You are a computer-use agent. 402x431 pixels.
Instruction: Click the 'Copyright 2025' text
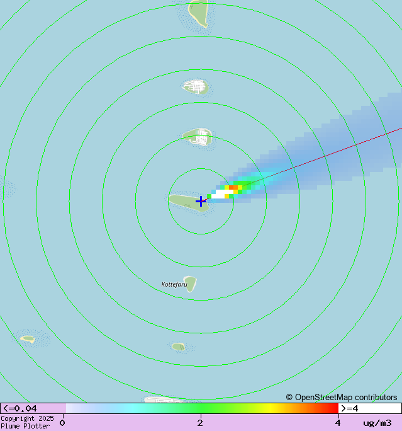point(27,418)
